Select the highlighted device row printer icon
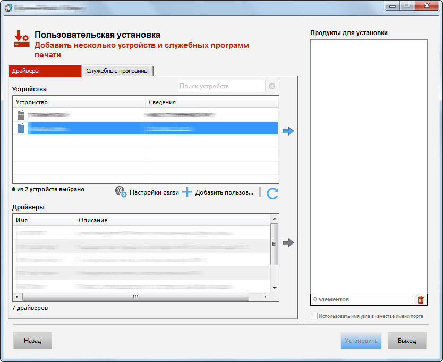The width and height of the screenshot is (443, 362). (21, 128)
